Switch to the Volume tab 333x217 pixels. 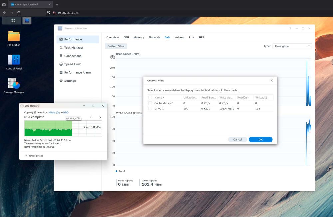point(179,37)
